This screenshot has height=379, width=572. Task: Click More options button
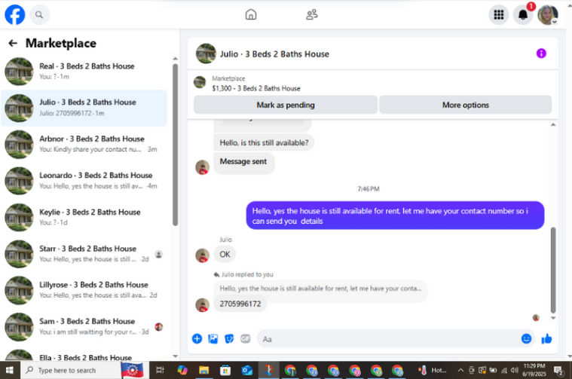click(x=466, y=105)
